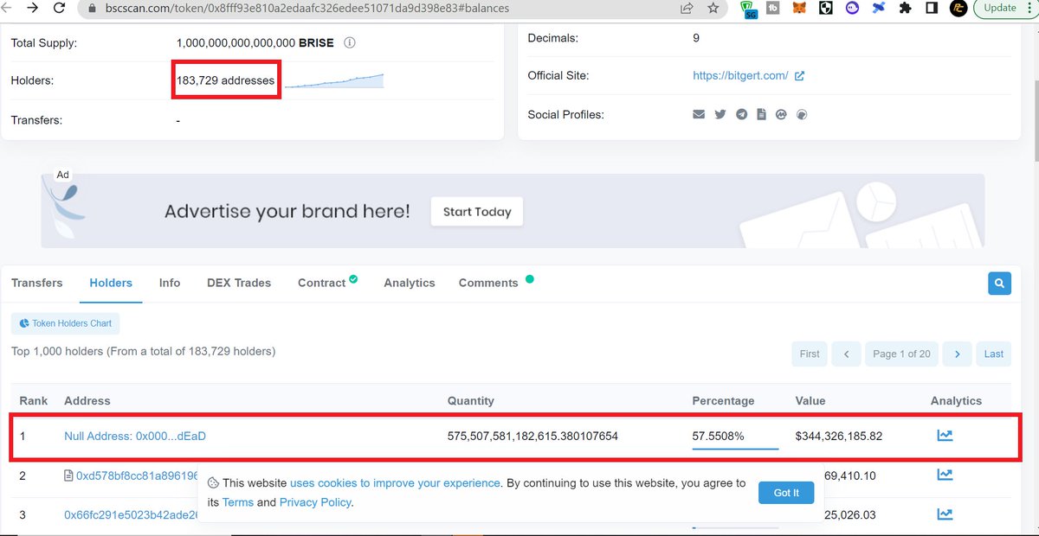Select the quantity 575,507,581,182,615.380107654

click(x=532, y=436)
